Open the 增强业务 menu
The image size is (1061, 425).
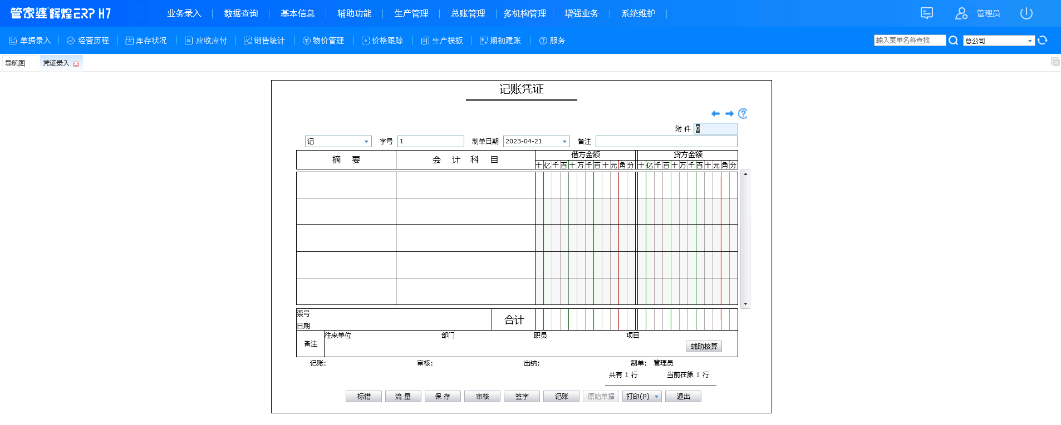coord(582,13)
